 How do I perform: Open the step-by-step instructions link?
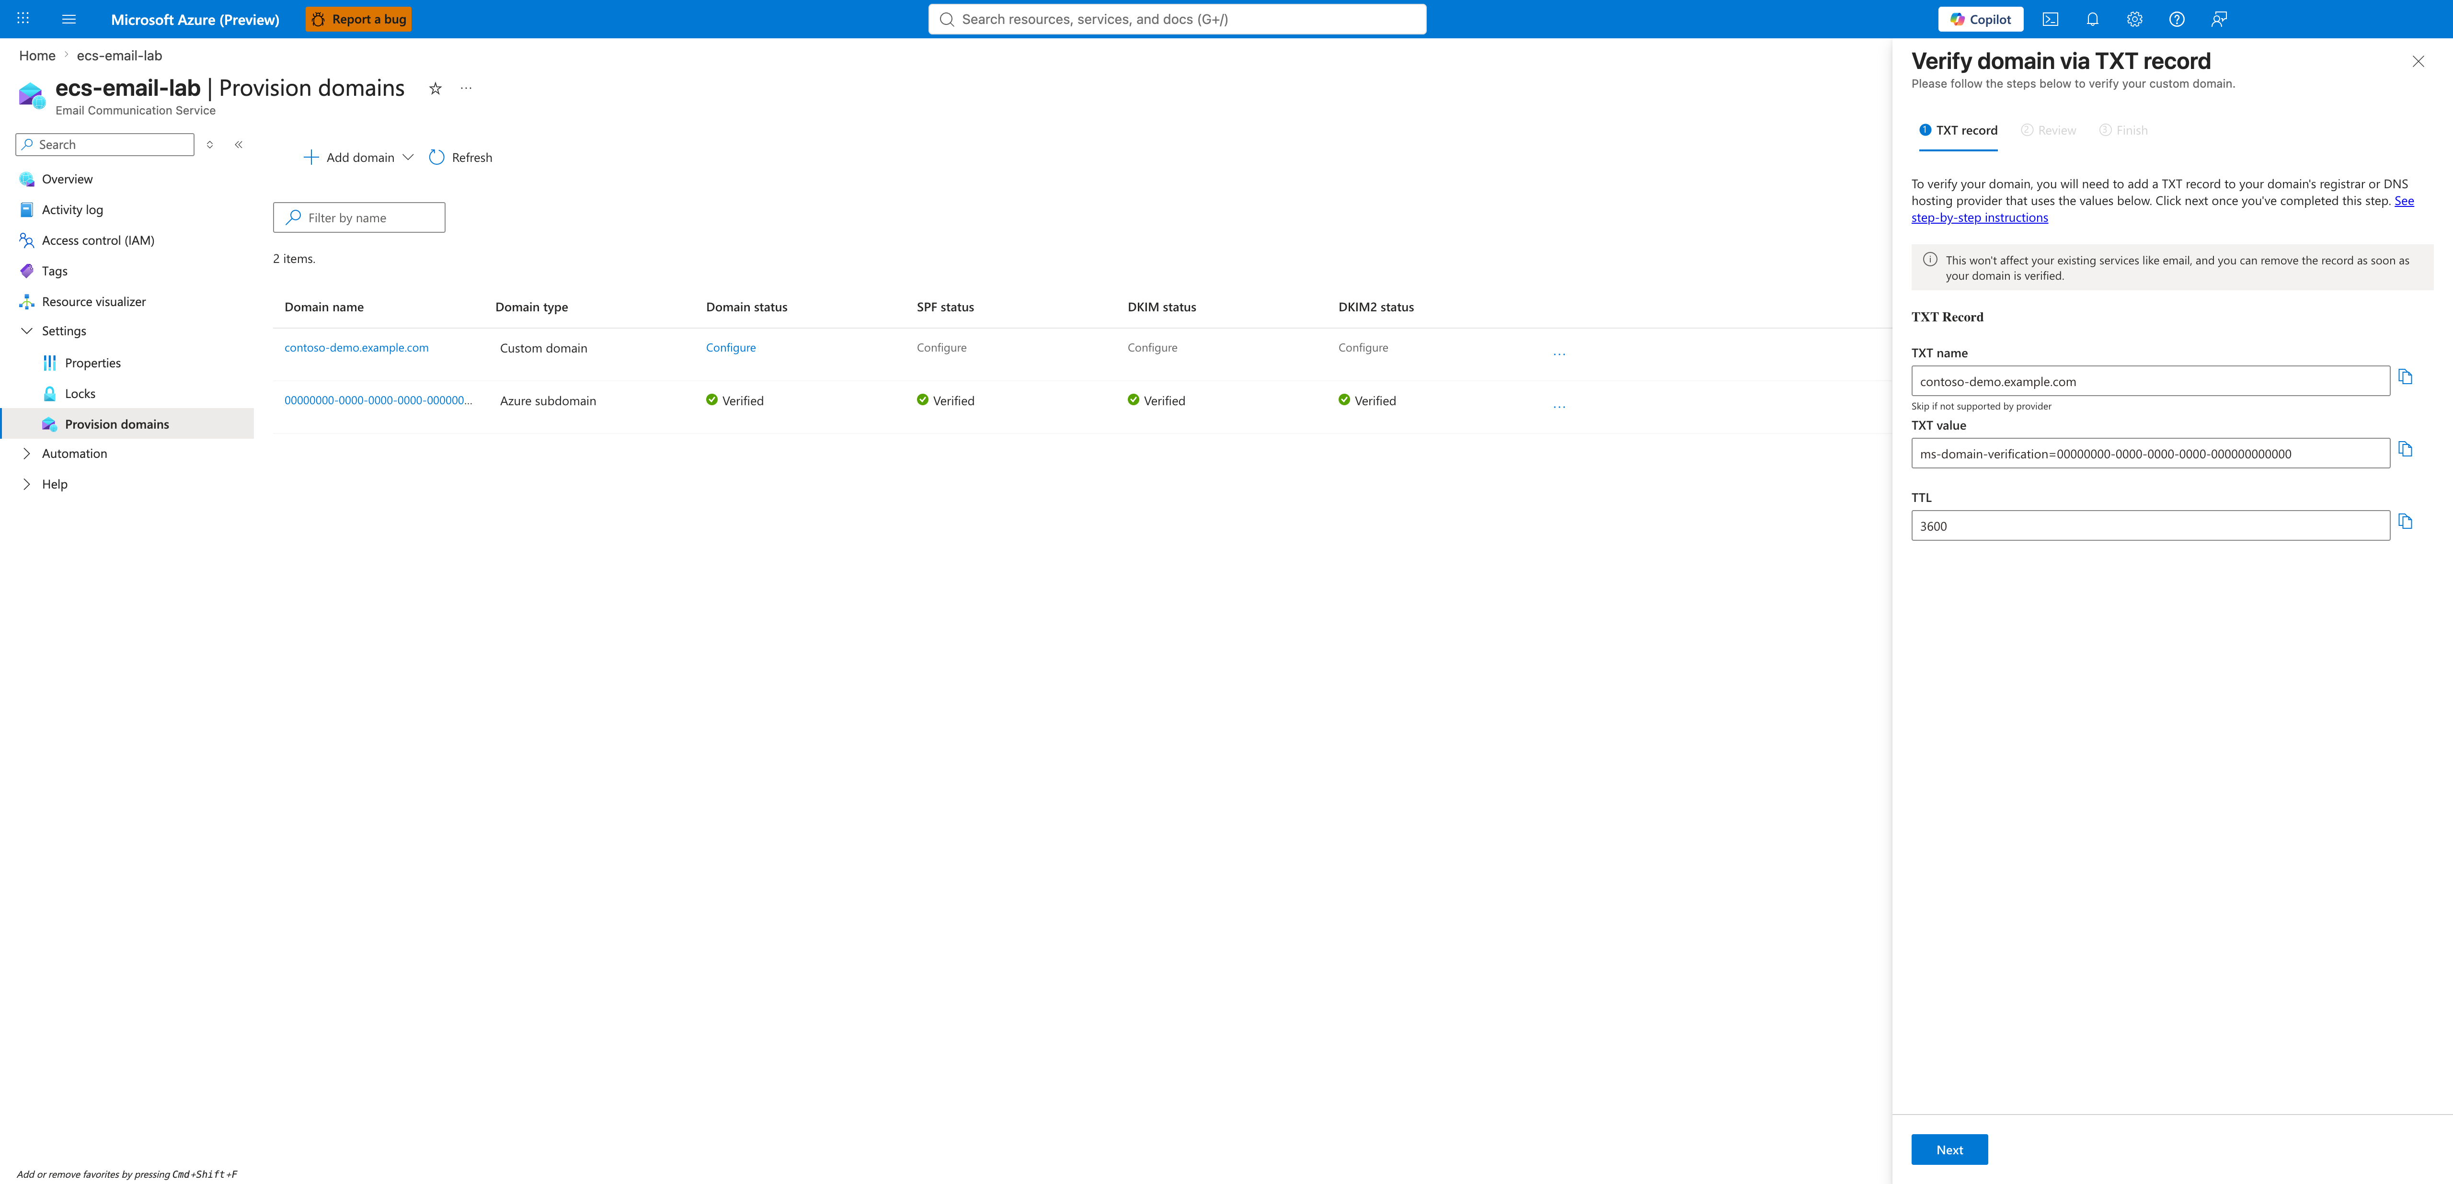1979,218
